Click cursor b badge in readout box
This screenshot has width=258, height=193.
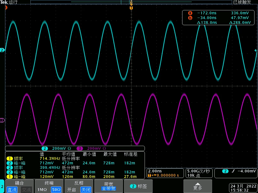pos(190,18)
